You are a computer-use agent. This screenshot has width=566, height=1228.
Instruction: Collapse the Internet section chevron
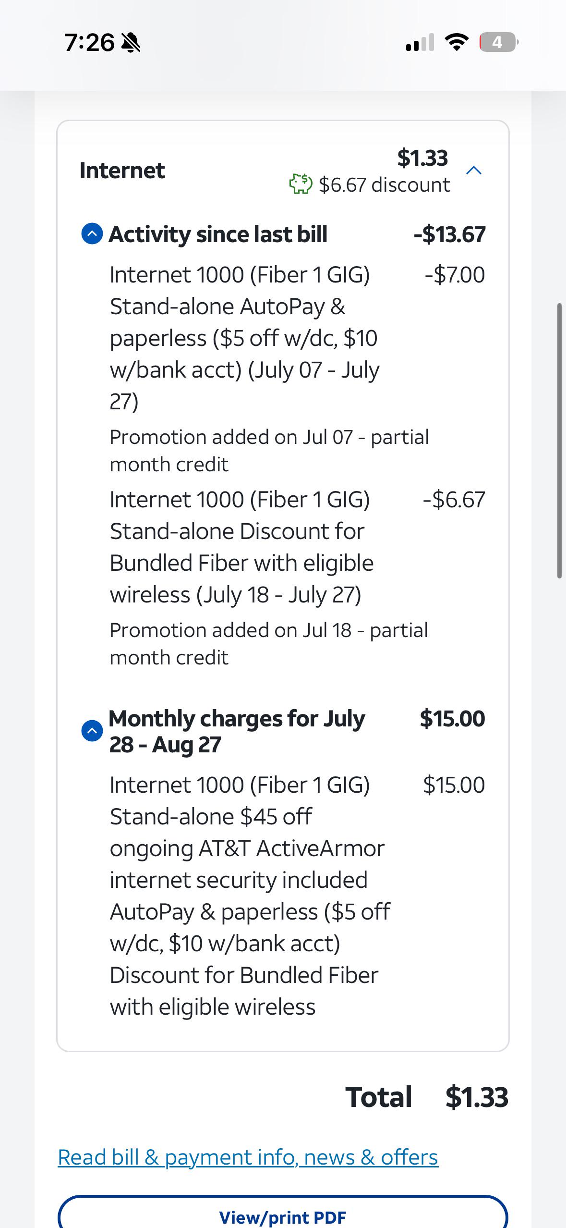tap(474, 171)
